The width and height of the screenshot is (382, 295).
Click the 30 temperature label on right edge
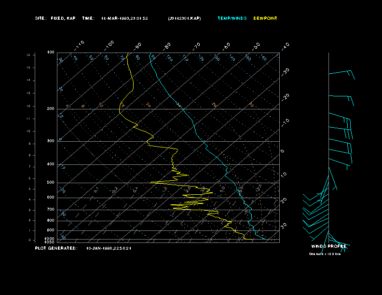tap(284, 226)
